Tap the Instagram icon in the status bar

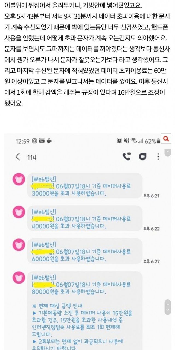[x=35, y=141]
